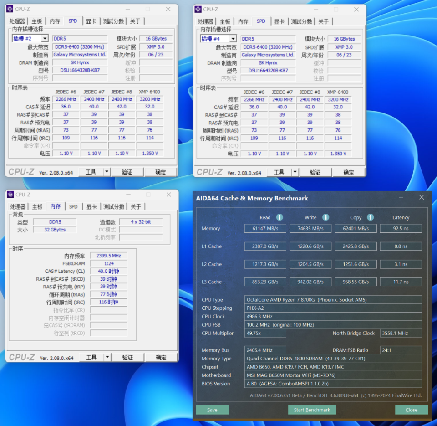Screen dimensions: 437x426
Task: Click L1 Cache read 2387.0 GB/s
Action: [265, 246]
